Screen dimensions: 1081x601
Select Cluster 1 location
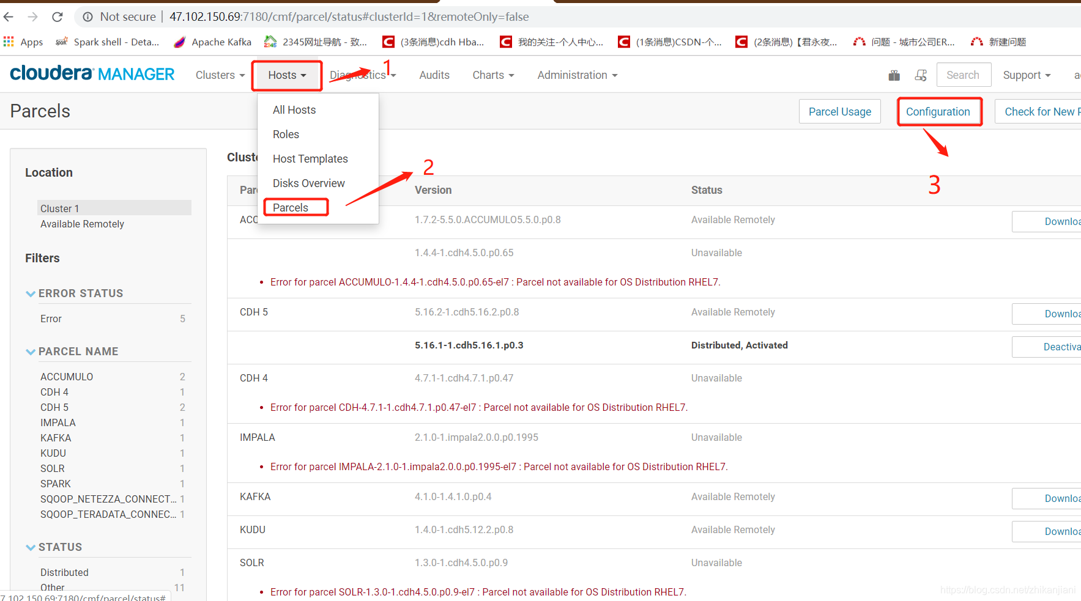114,208
